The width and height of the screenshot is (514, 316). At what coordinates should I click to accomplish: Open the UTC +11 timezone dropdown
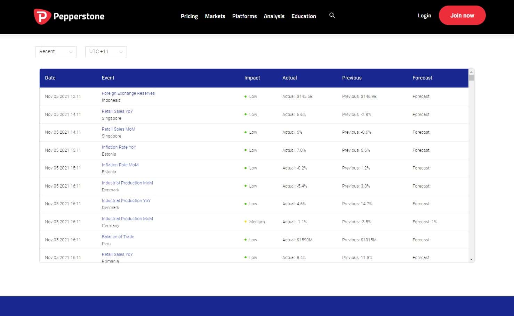point(106,52)
